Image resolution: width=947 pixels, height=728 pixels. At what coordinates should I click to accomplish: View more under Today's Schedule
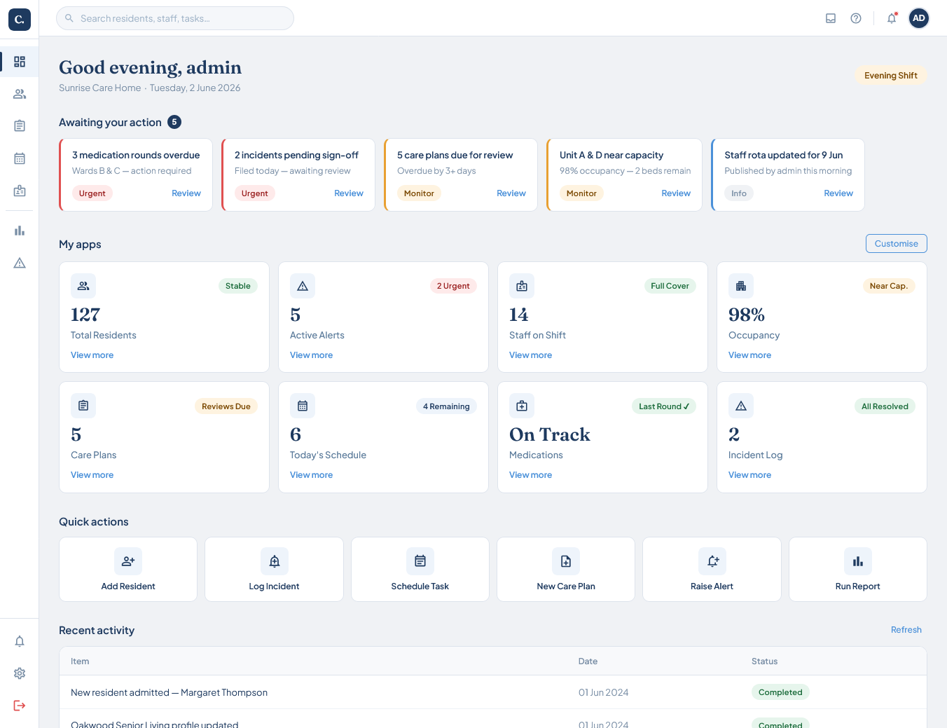(x=311, y=475)
